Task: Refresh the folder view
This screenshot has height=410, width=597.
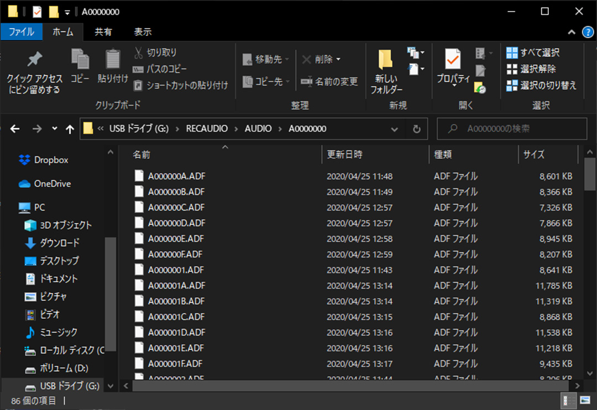Action: [417, 129]
